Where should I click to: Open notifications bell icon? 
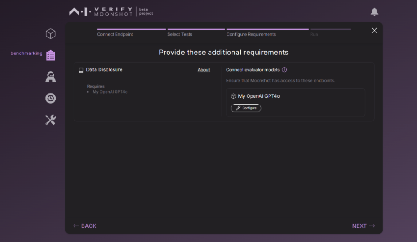(375, 12)
